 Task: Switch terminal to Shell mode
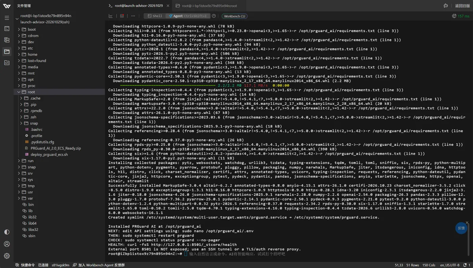155,16
